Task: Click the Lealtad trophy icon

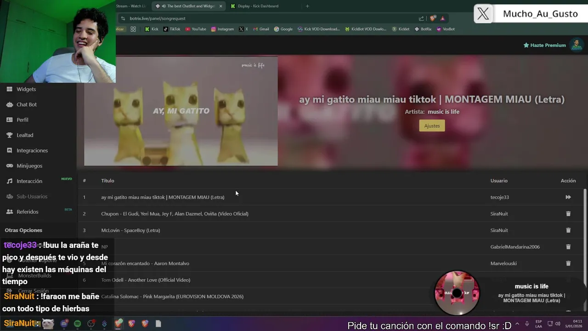Action: 9,135
